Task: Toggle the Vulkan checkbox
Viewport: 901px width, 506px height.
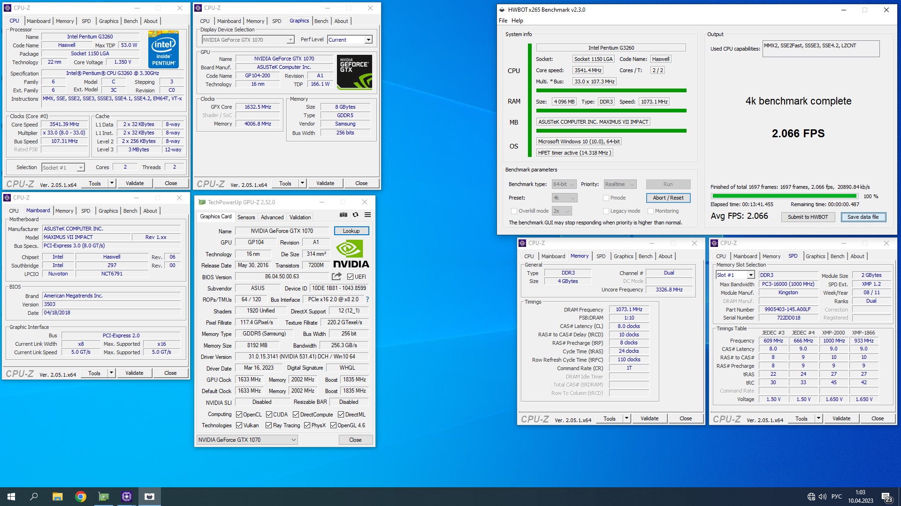Action: click(239, 425)
